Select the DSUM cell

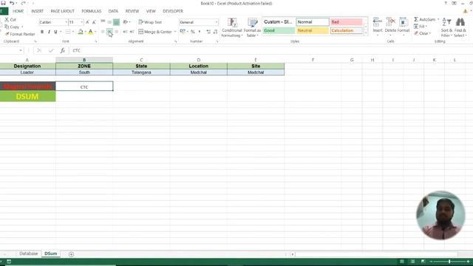pos(27,97)
